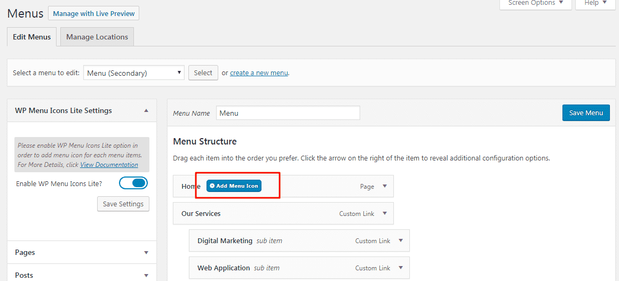Click the Add Menu Icon button on Home
Viewport: 619px width, 281px height.
tap(234, 186)
